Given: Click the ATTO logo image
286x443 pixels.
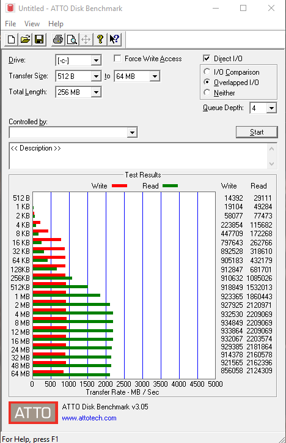Looking at the screenshot, I should click(x=33, y=412).
